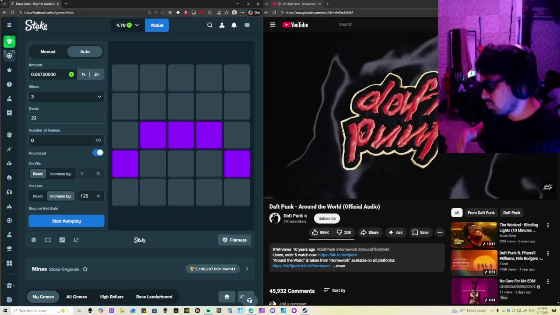
Task: Reload the YouTube browser page
Action: 274,12
